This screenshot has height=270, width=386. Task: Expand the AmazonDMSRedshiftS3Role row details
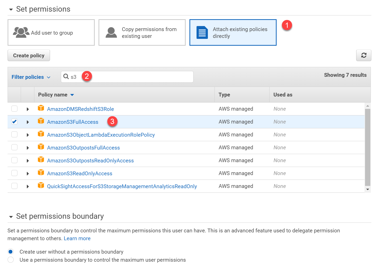(x=28, y=109)
